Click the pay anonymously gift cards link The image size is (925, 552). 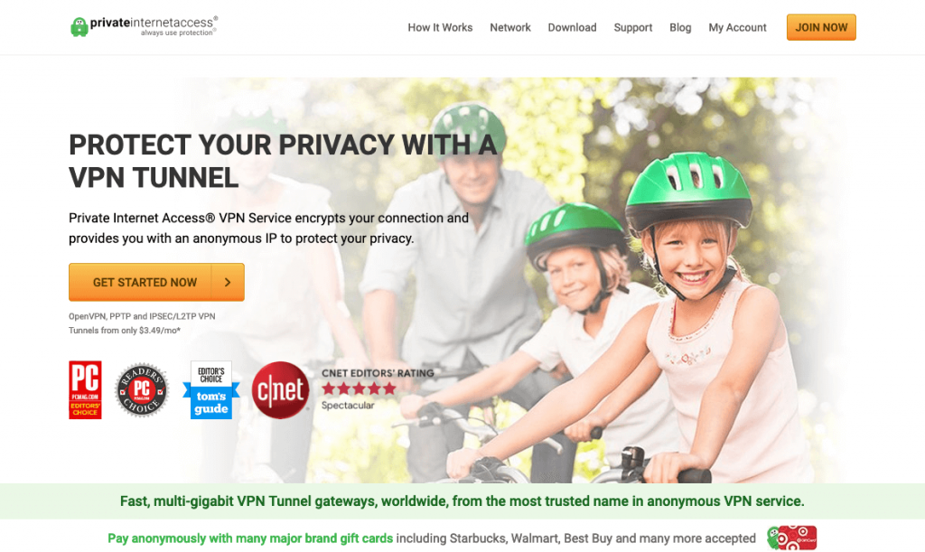[x=250, y=538]
